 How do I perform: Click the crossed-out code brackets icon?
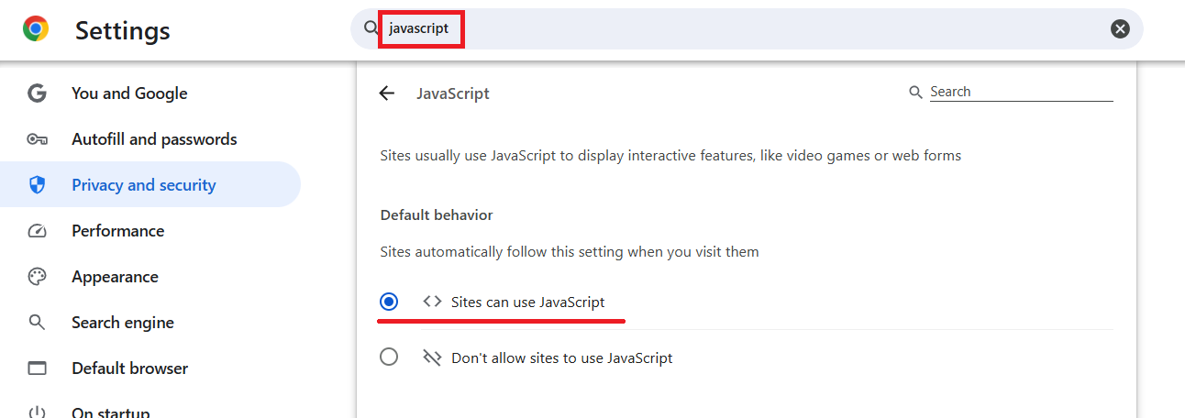point(432,357)
